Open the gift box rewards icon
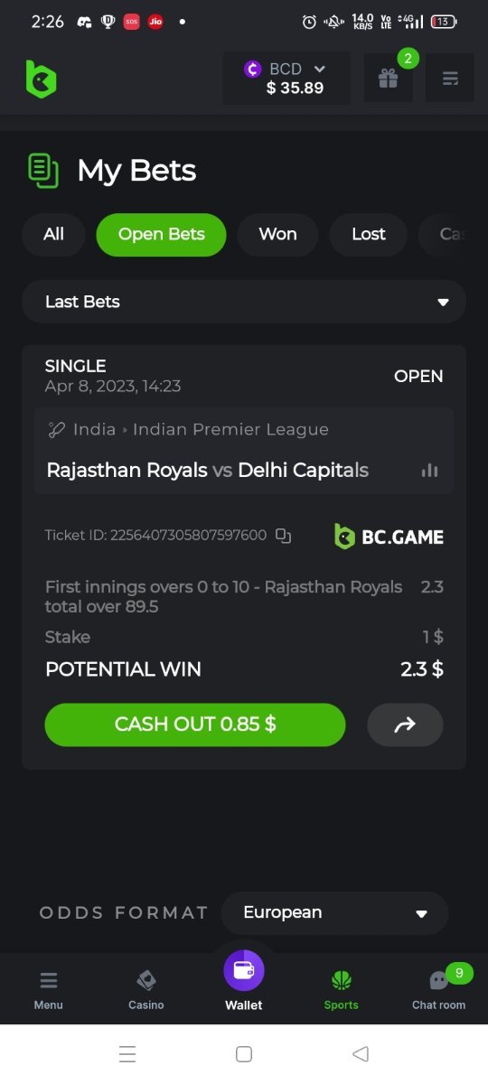The width and height of the screenshot is (488, 1084). pos(388,78)
